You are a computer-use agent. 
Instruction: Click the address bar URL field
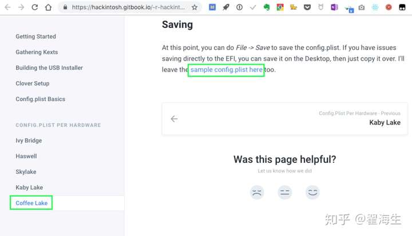tap(128, 7)
